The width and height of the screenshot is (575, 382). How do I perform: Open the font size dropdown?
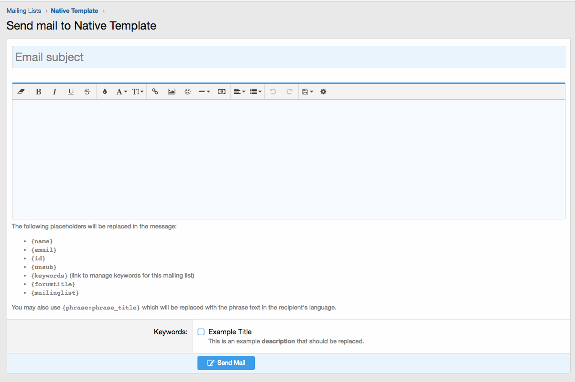138,92
